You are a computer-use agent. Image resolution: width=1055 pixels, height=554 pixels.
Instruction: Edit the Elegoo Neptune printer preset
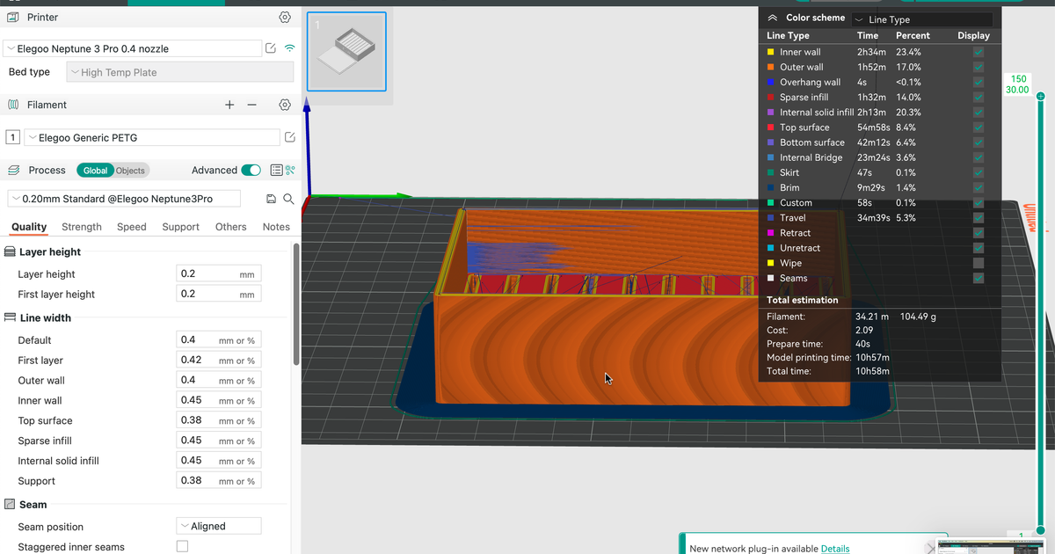[271, 48]
